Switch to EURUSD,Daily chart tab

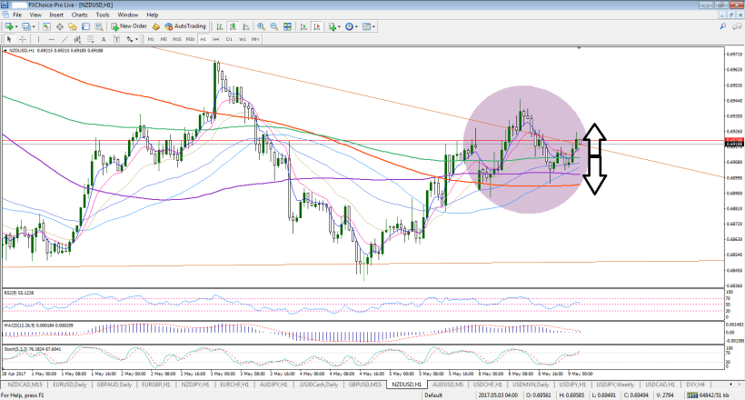[x=70, y=385]
